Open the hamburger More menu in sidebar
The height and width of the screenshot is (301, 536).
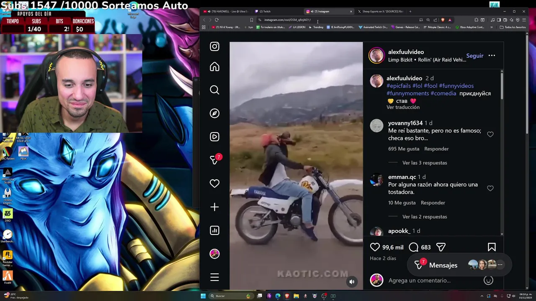214,277
